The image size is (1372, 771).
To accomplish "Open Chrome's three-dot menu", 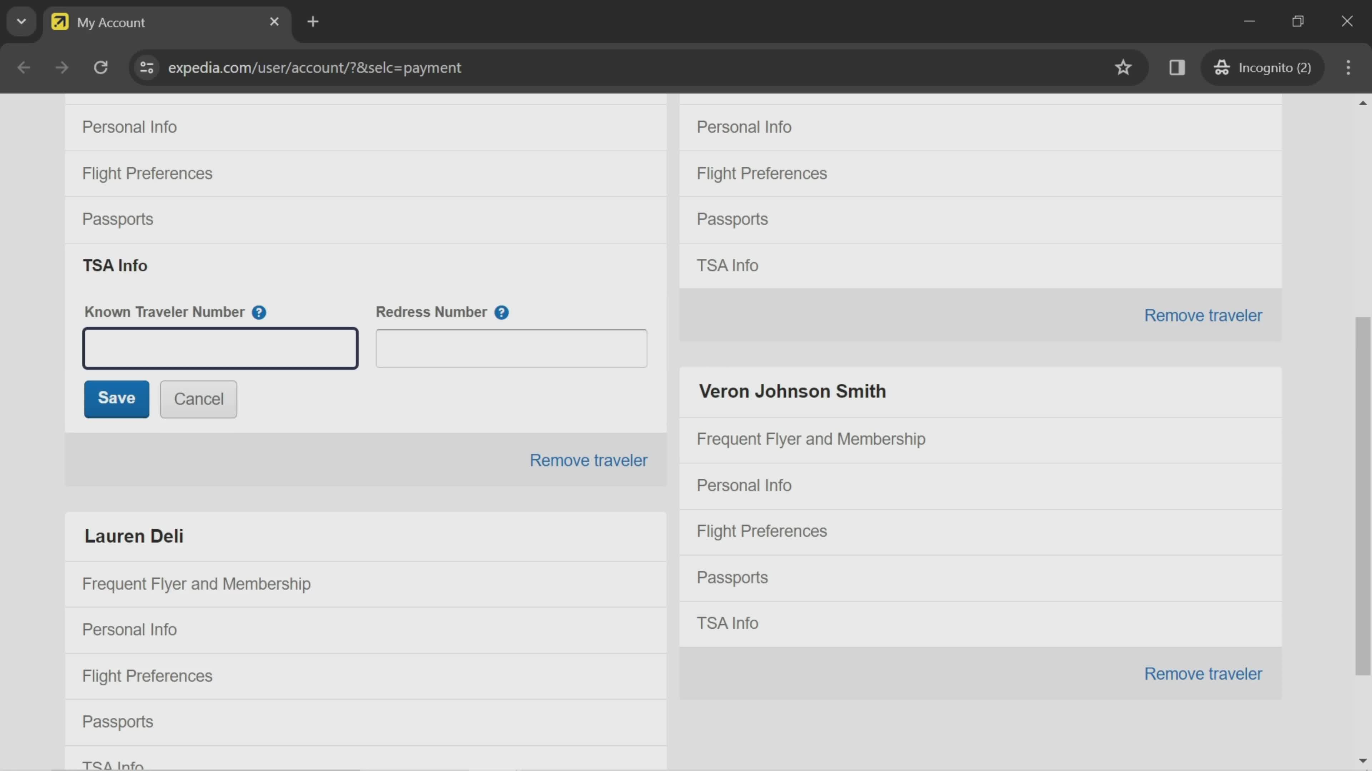I will [x=1348, y=67].
